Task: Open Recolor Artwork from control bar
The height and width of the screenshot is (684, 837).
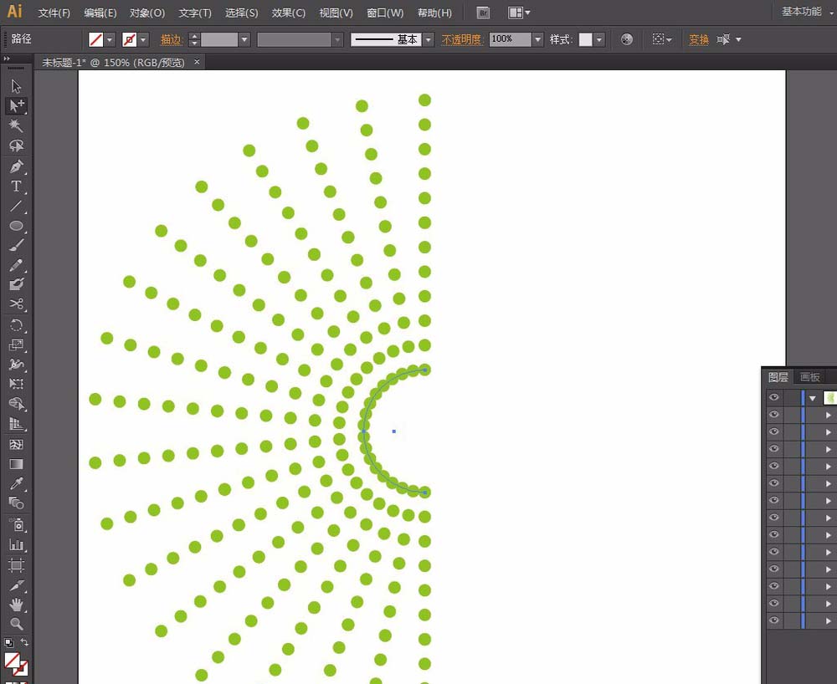Action: (627, 39)
